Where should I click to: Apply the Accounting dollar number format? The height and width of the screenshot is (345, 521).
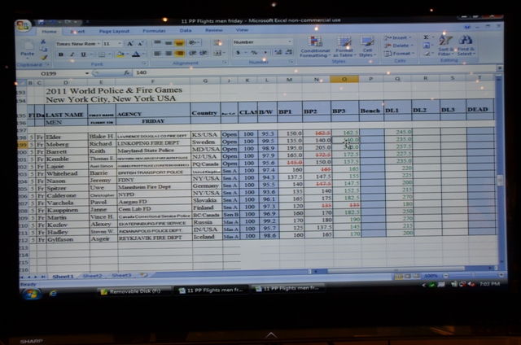point(239,52)
